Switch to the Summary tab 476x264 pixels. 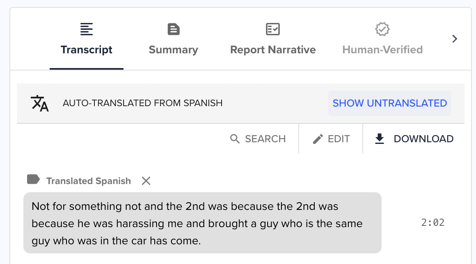(x=173, y=50)
